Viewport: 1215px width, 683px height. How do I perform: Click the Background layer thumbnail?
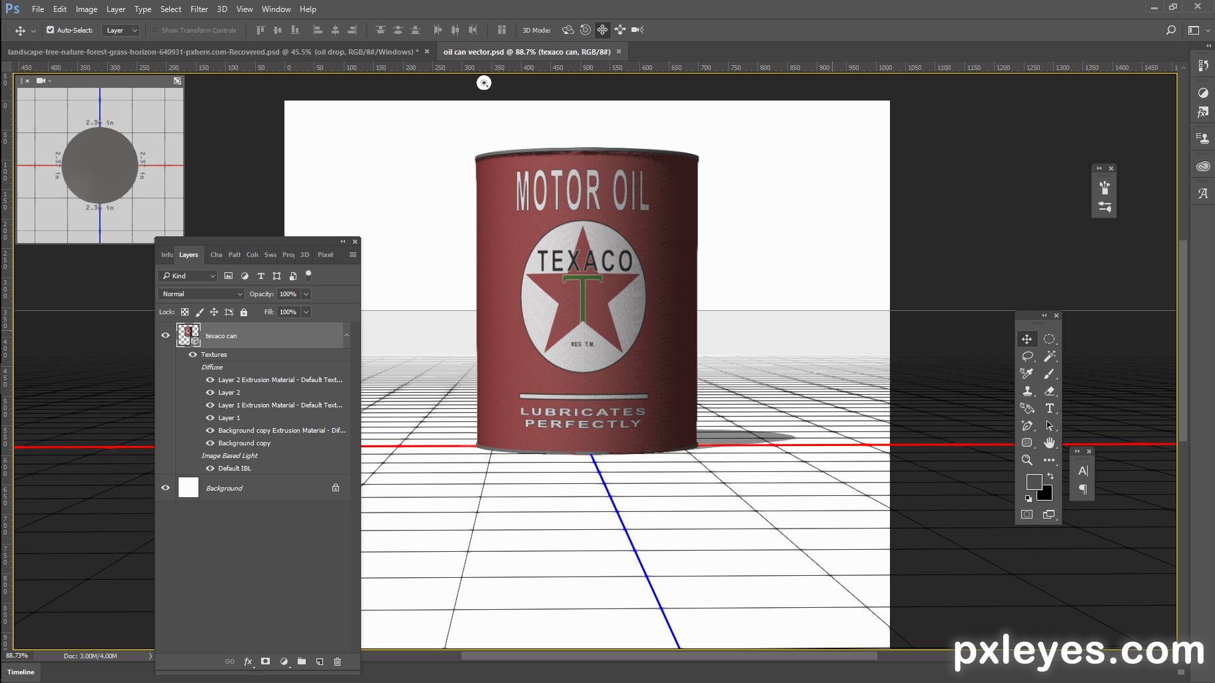click(189, 488)
